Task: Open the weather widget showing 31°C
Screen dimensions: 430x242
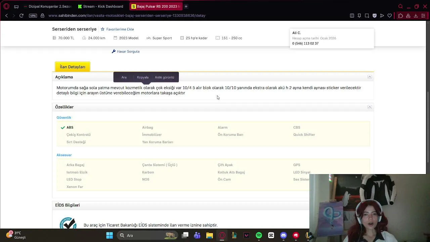Action: (16, 235)
